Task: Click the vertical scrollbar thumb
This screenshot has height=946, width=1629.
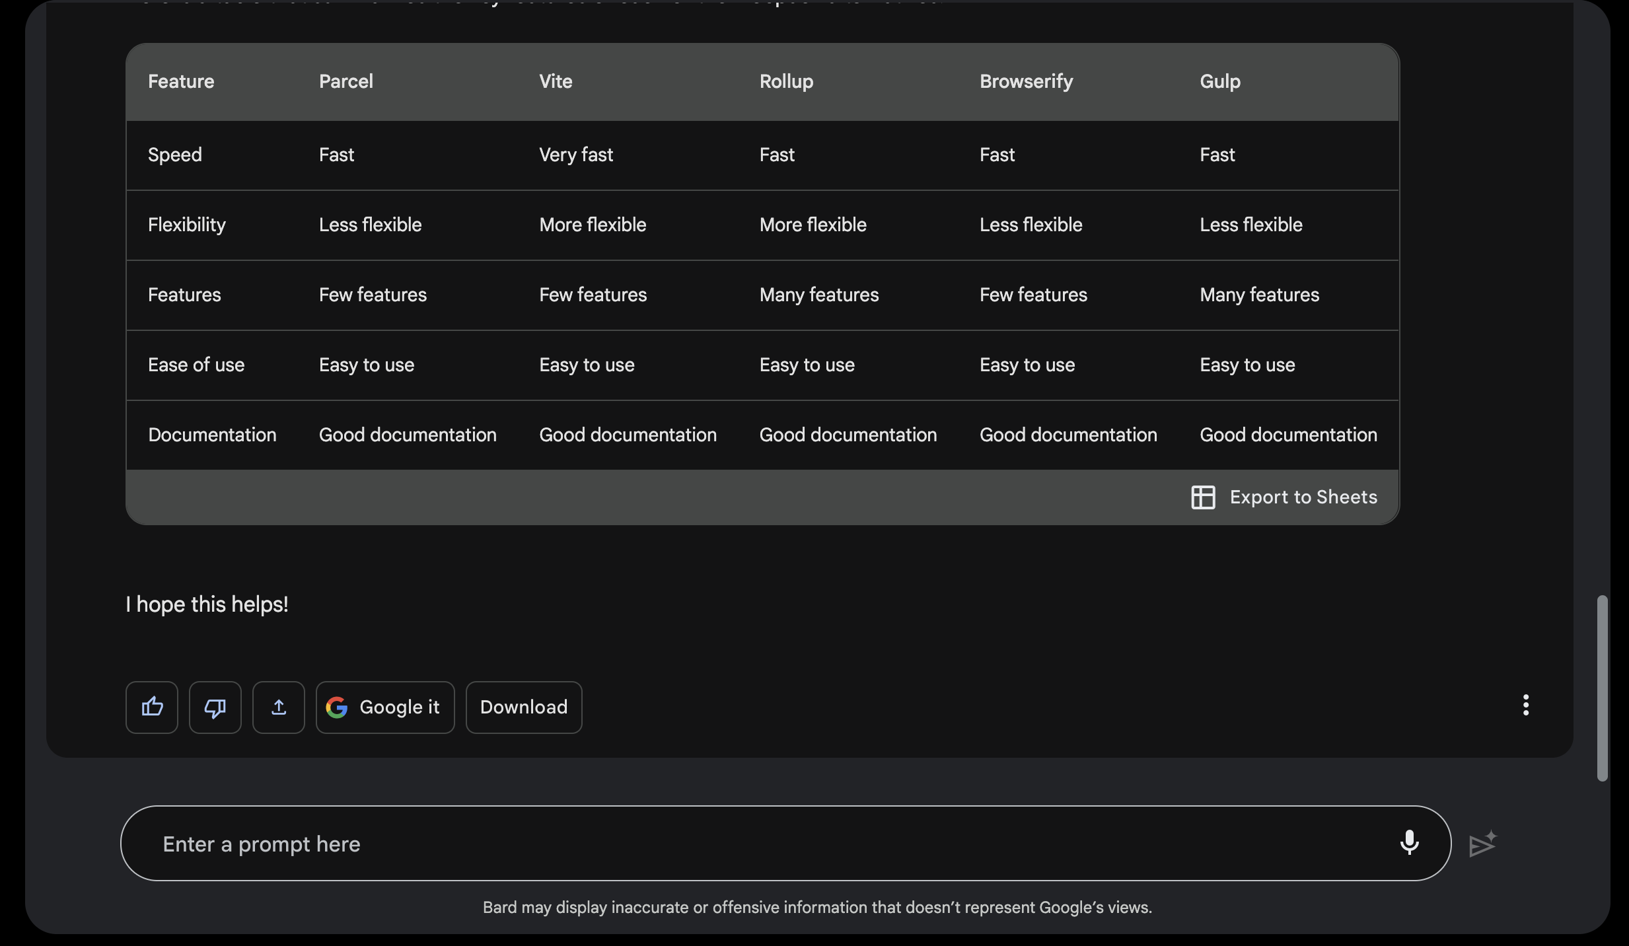Action: (1602, 688)
